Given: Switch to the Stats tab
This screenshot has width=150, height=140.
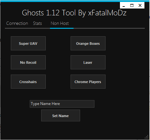Looking at the screenshot, I should pyautogui.click(x=37, y=24).
